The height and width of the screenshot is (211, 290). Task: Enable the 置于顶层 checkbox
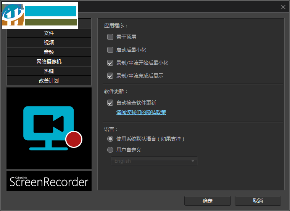point(110,37)
